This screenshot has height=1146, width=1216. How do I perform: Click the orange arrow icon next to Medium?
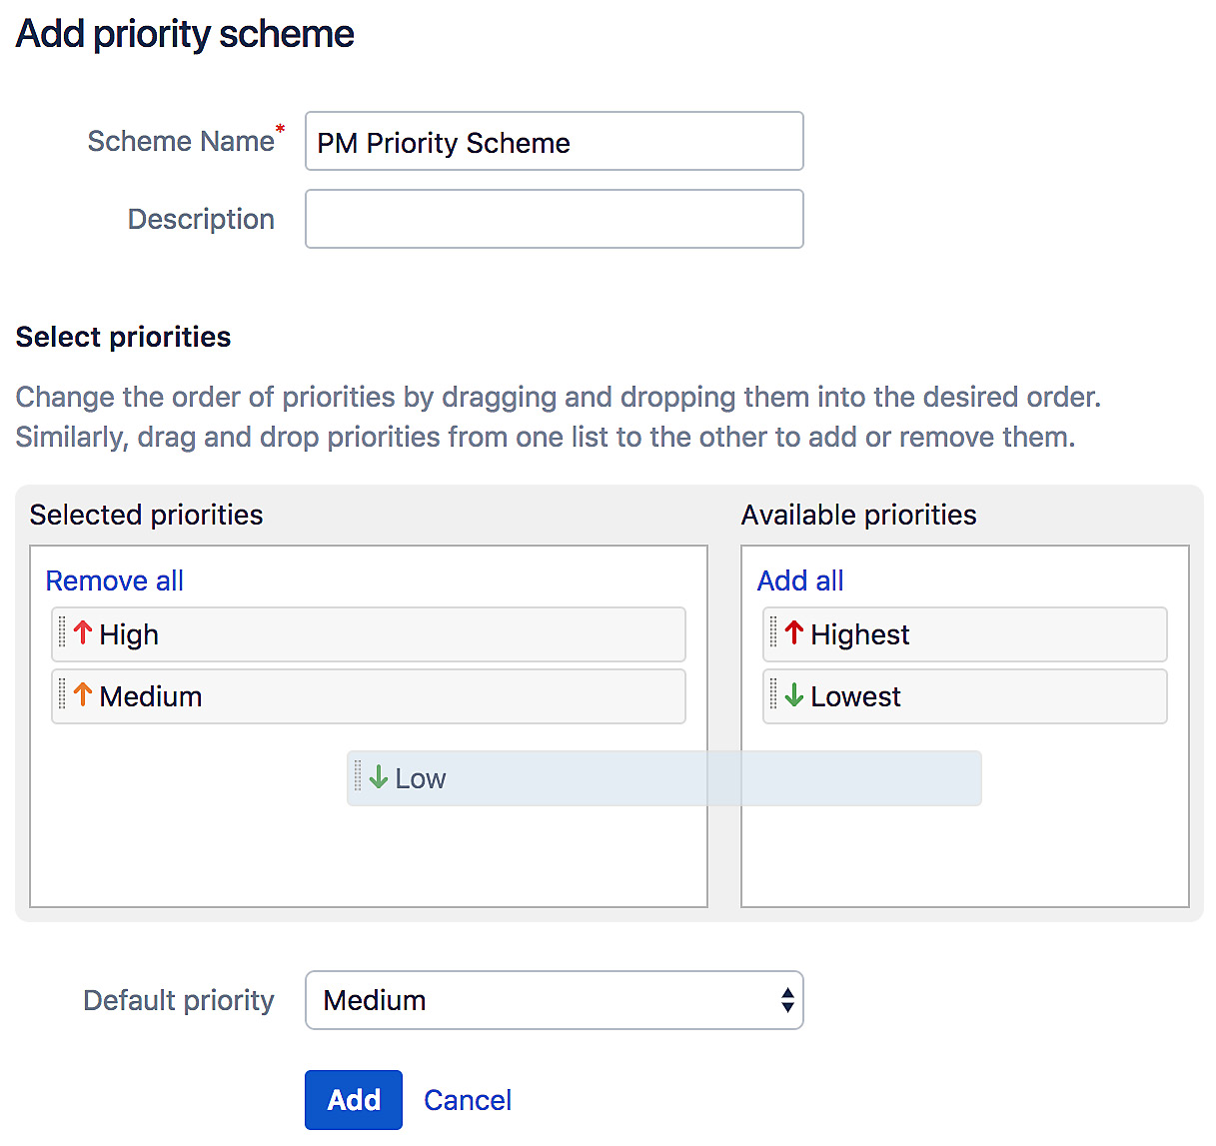[81, 696]
